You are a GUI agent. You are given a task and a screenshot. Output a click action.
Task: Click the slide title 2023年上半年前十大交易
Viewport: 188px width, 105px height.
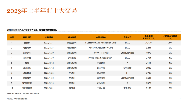coord(42,11)
